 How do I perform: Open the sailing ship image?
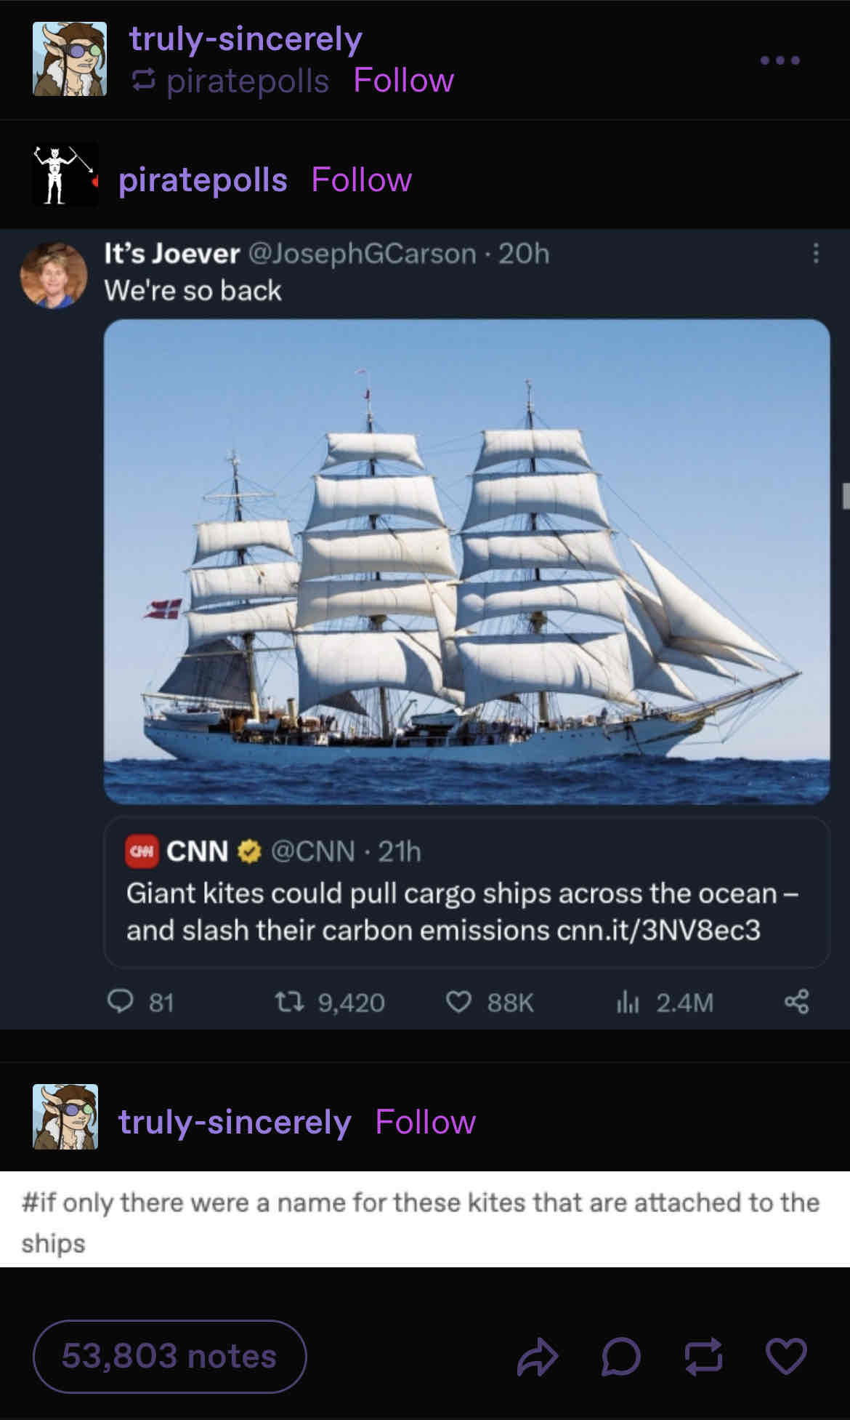(x=466, y=561)
